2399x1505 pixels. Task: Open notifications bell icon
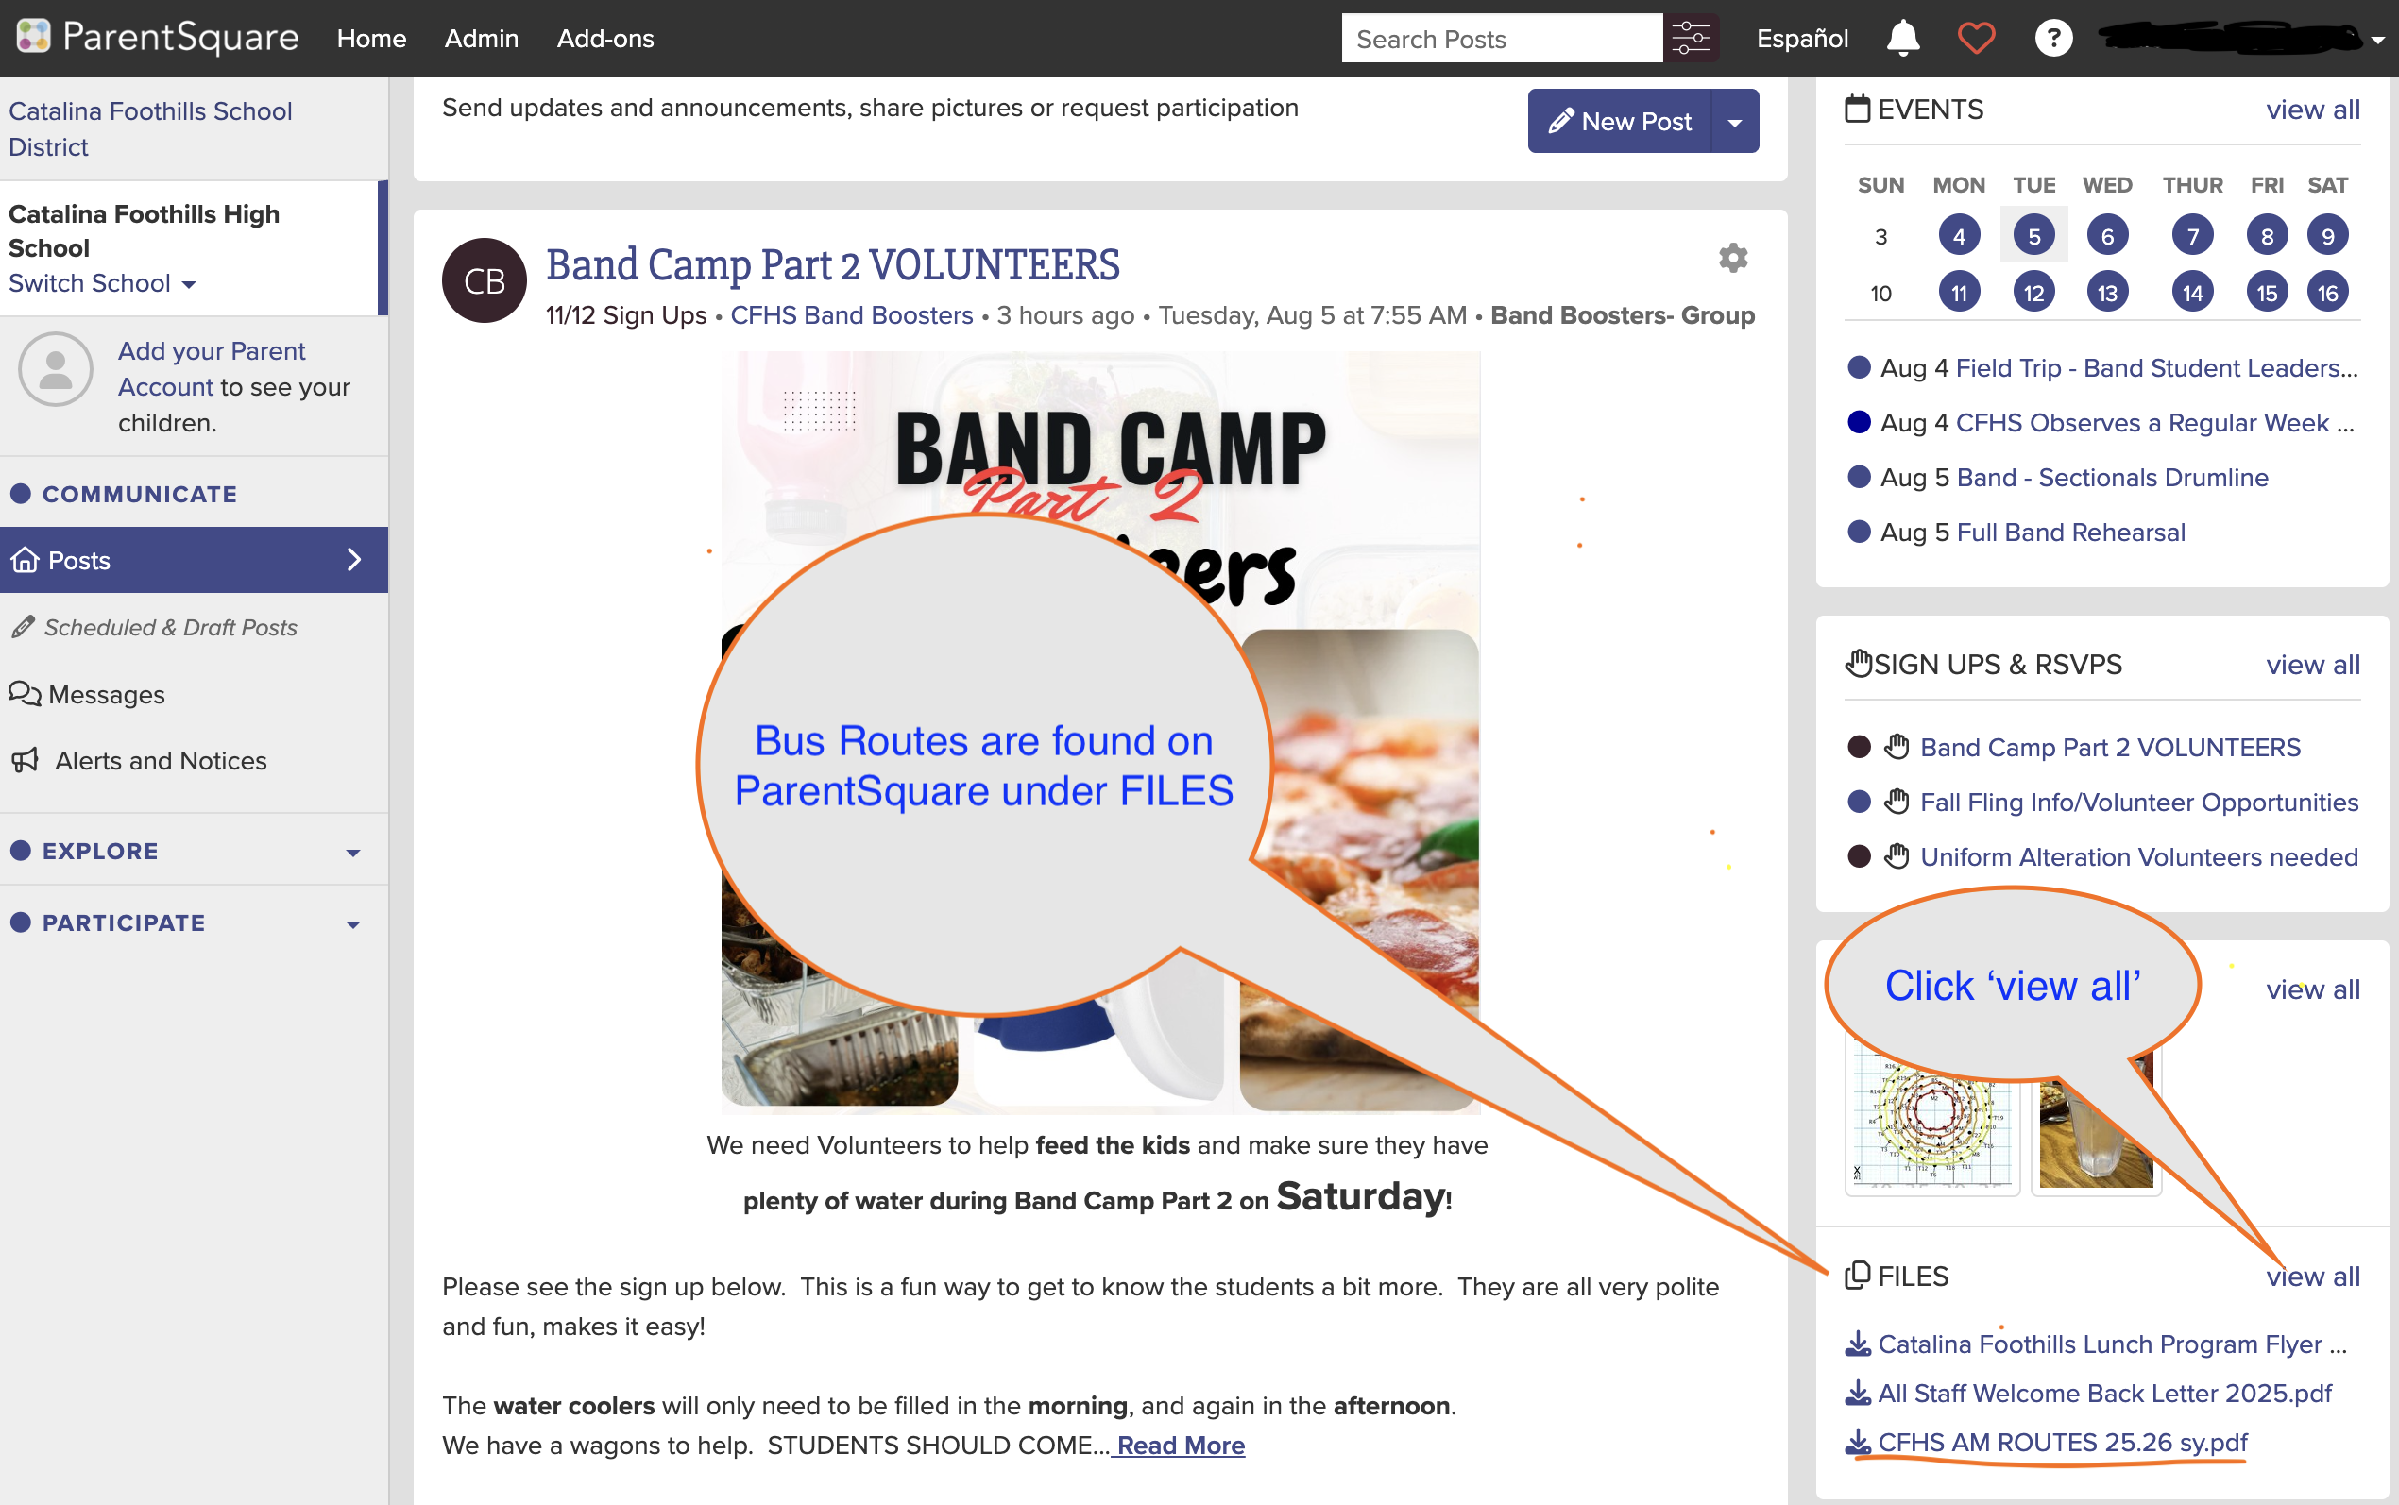[x=1902, y=39]
